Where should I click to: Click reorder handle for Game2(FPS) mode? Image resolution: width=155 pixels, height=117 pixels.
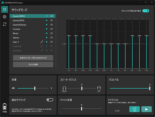[51, 20]
